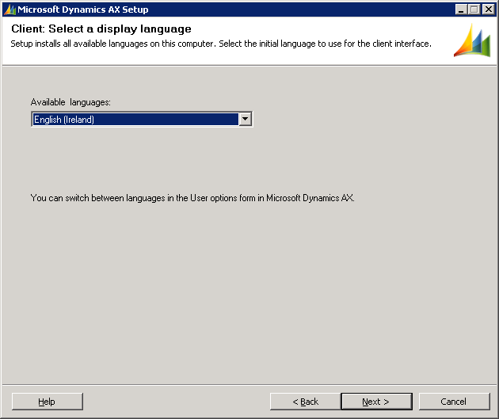Viewport: 499px width, 419px height.
Task: Click the User options form information text
Action: [x=192, y=198]
